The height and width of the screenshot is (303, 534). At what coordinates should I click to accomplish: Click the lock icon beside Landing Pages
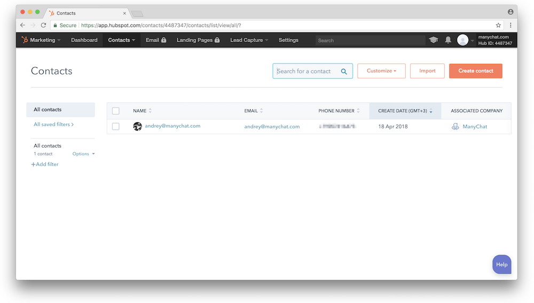tap(217, 40)
